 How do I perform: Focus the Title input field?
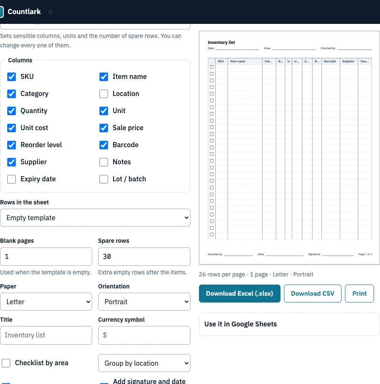point(46,335)
